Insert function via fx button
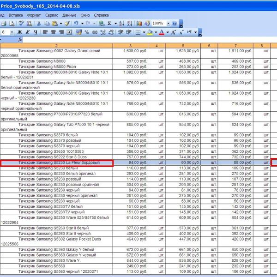This screenshot has height=277, width=277. pyautogui.click(x=20, y=40)
